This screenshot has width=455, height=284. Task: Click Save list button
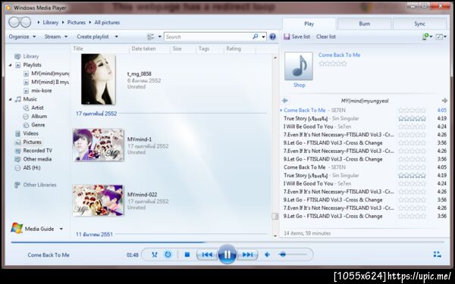[x=297, y=36]
